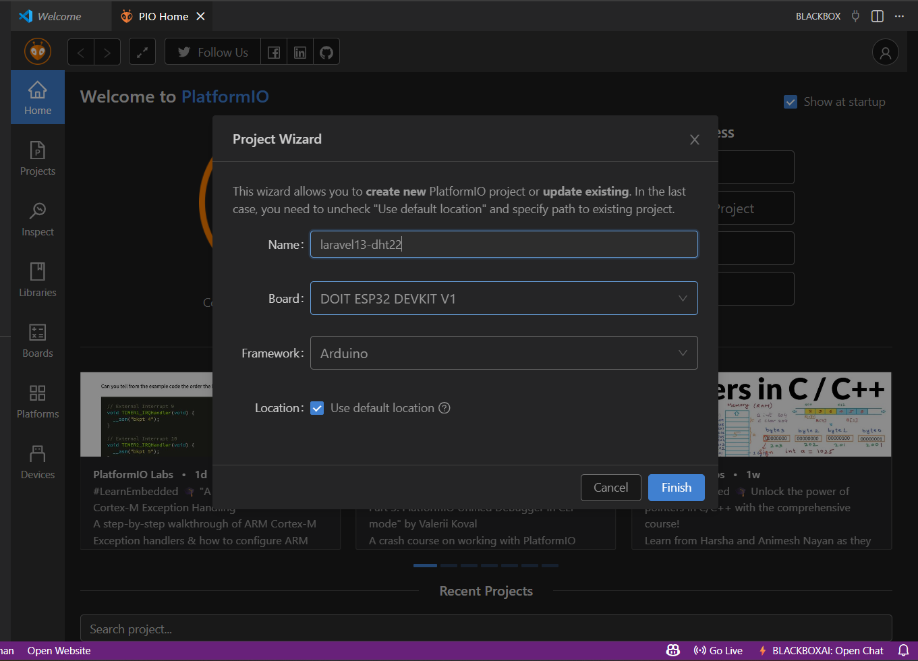Image resolution: width=918 pixels, height=661 pixels.
Task: Open the LinkedIn icon link
Action: [x=300, y=52]
